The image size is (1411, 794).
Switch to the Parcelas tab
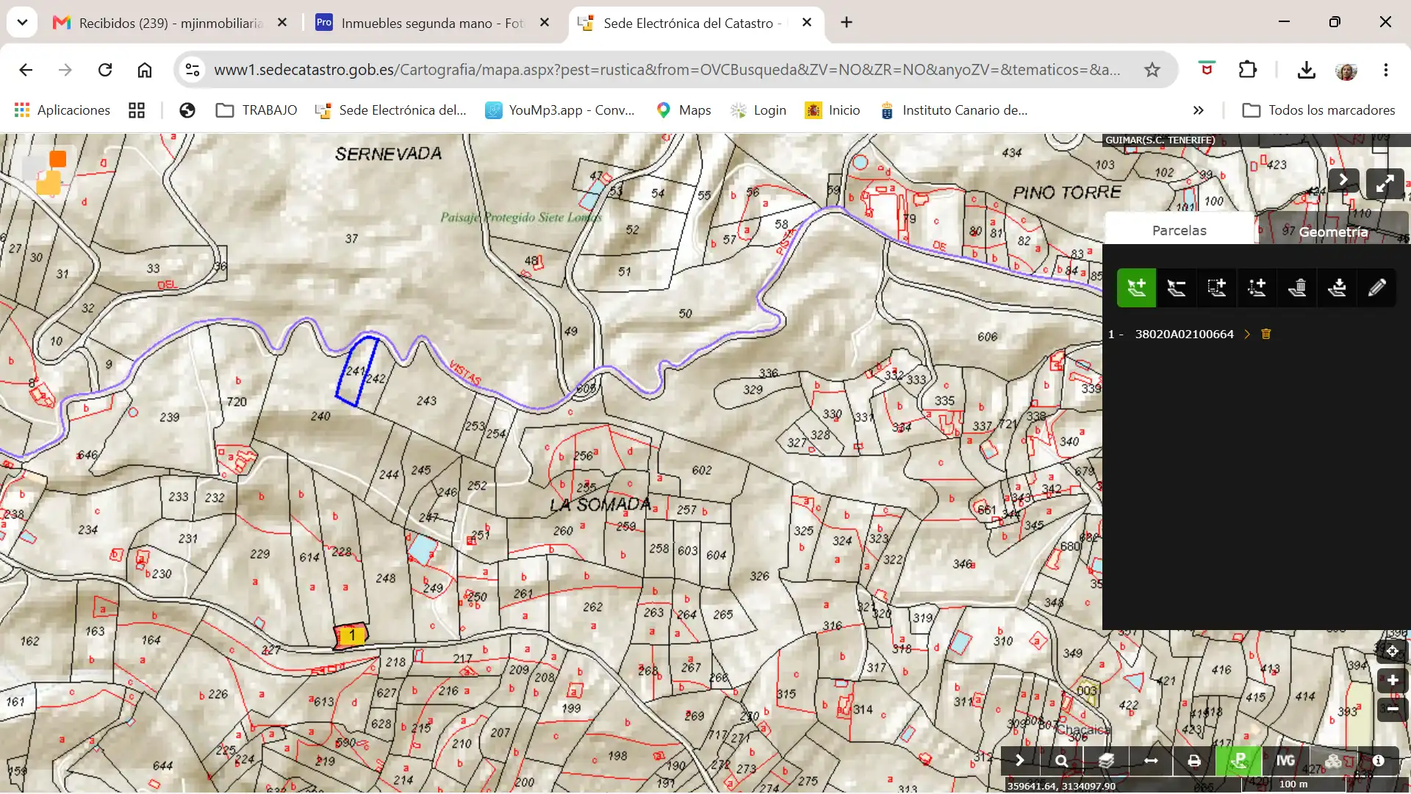click(1180, 230)
